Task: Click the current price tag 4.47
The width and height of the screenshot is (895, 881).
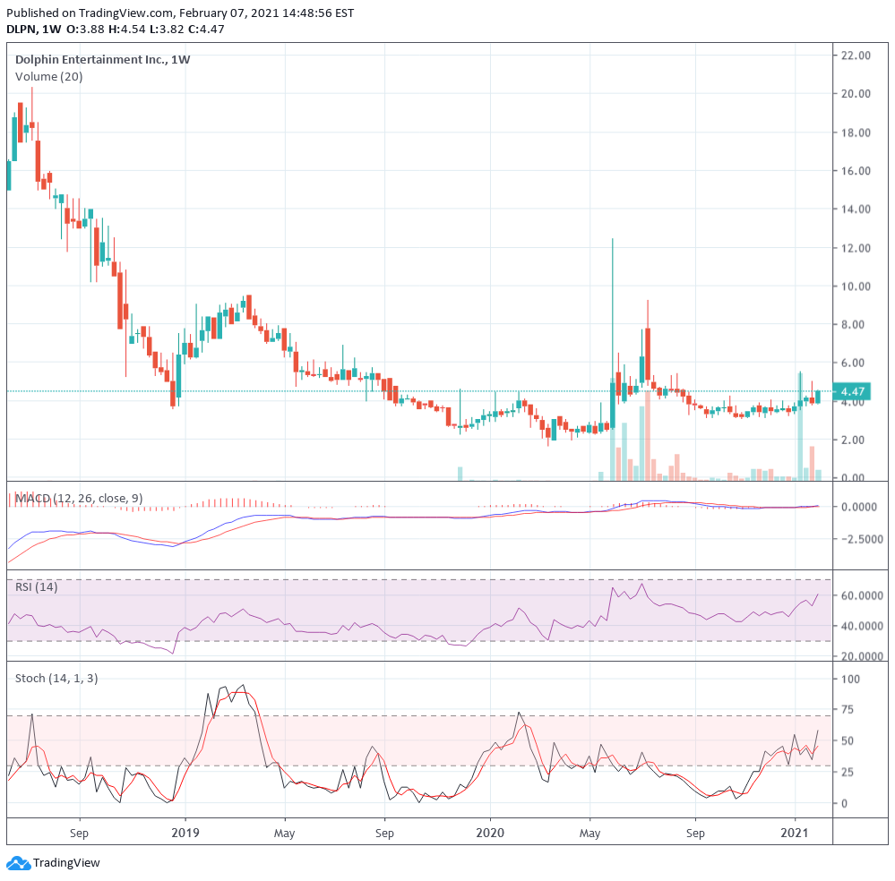Action: [852, 391]
